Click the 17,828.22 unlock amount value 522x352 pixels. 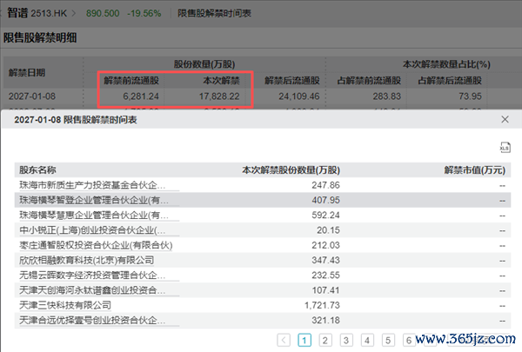tap(219, 96)
